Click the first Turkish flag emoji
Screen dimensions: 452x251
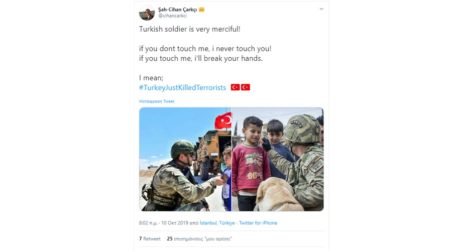(235, 87)
